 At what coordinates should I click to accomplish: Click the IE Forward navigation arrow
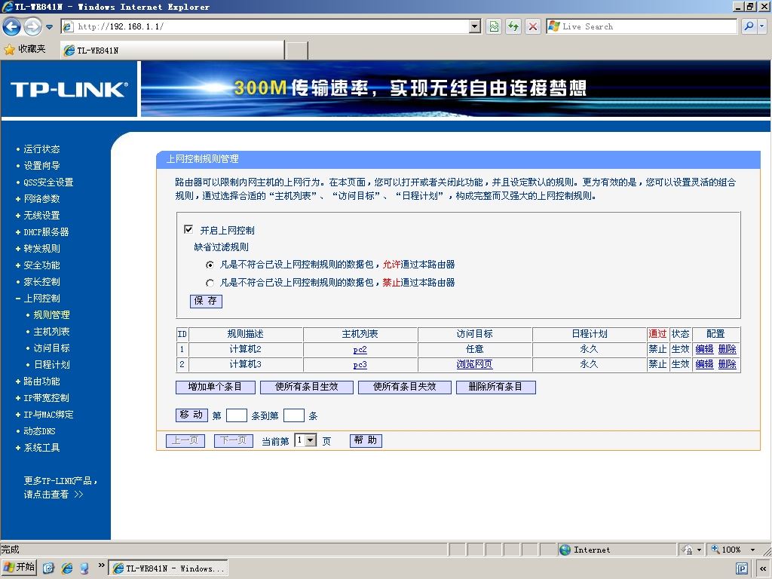pyautogui.click(x=33, y=26)
